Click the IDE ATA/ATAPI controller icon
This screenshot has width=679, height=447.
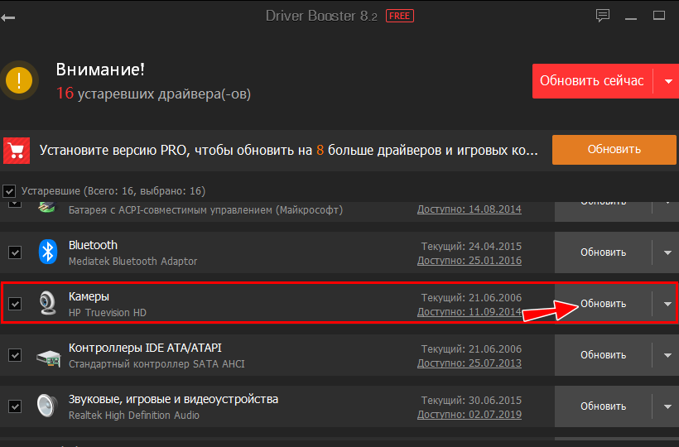[x=48, y=358]
